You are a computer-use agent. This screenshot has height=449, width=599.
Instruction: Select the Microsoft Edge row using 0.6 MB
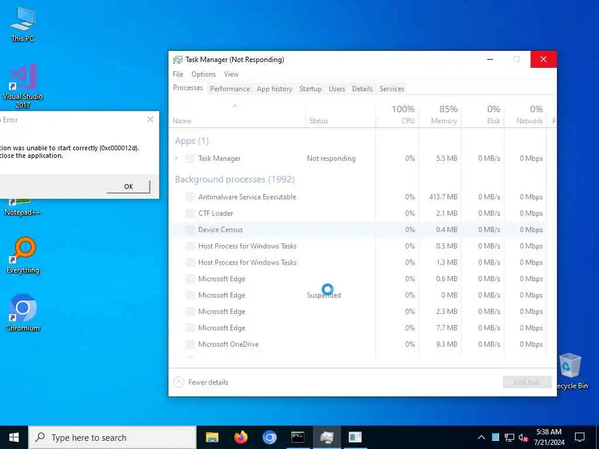pyautogui.click(x=357, y=279)
